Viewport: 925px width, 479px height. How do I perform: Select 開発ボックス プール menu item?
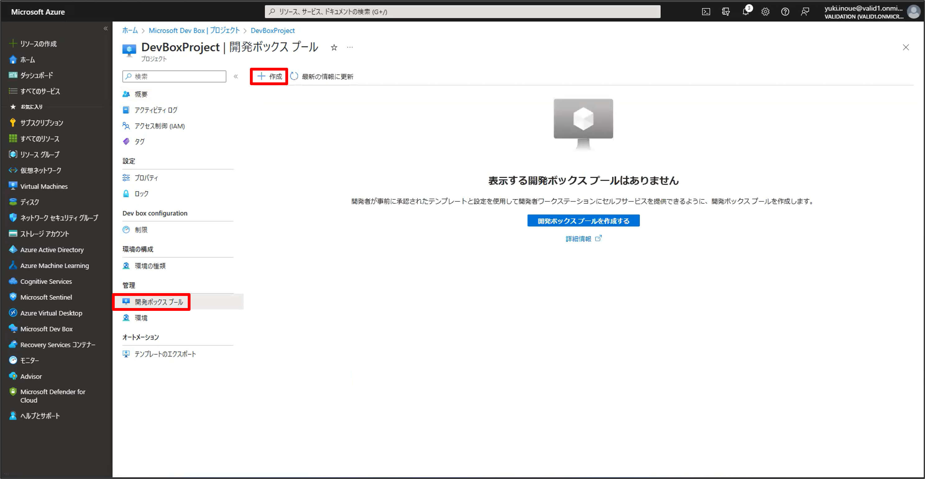(x=178, y=302)
